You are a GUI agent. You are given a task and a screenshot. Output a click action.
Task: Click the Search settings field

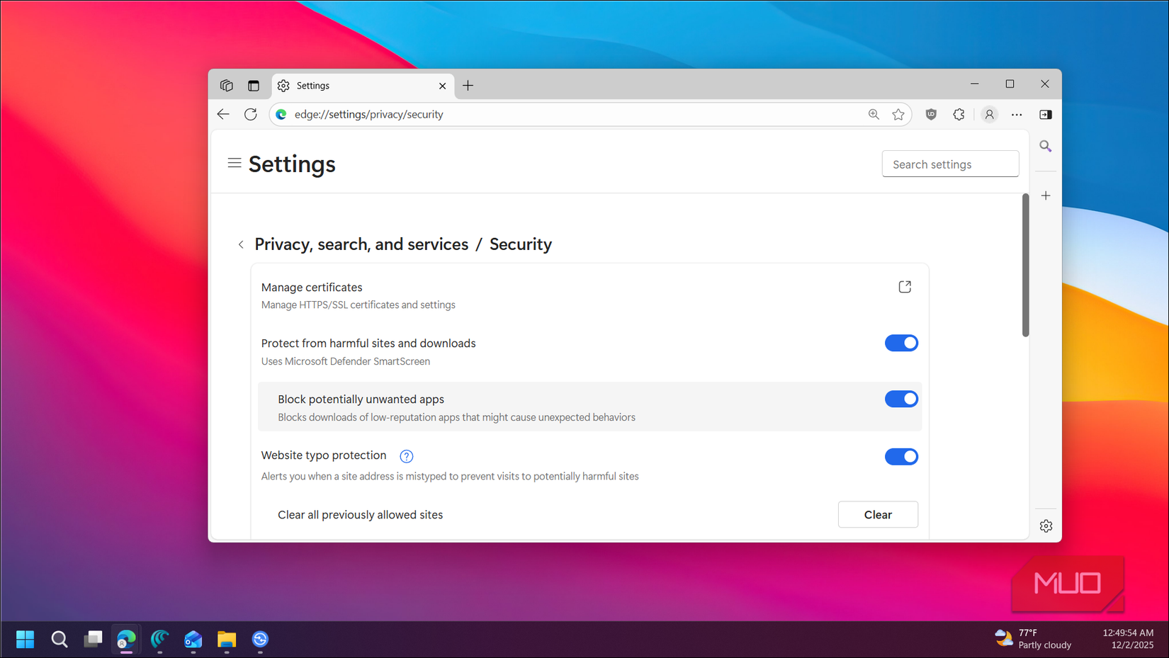[950, 164]
